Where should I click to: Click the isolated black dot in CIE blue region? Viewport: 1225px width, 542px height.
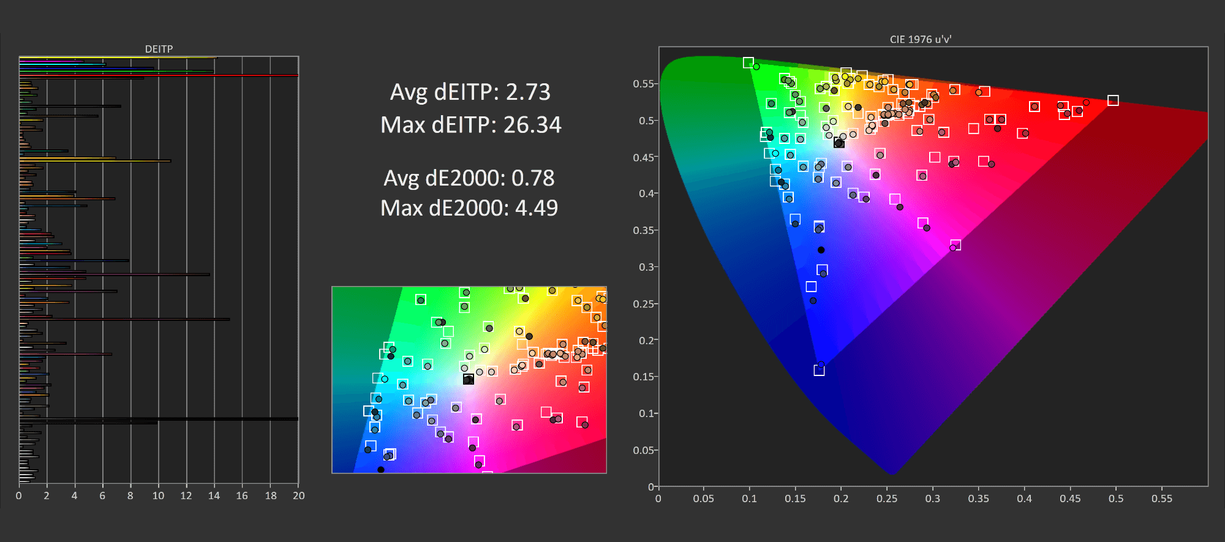tap(821, 250)
